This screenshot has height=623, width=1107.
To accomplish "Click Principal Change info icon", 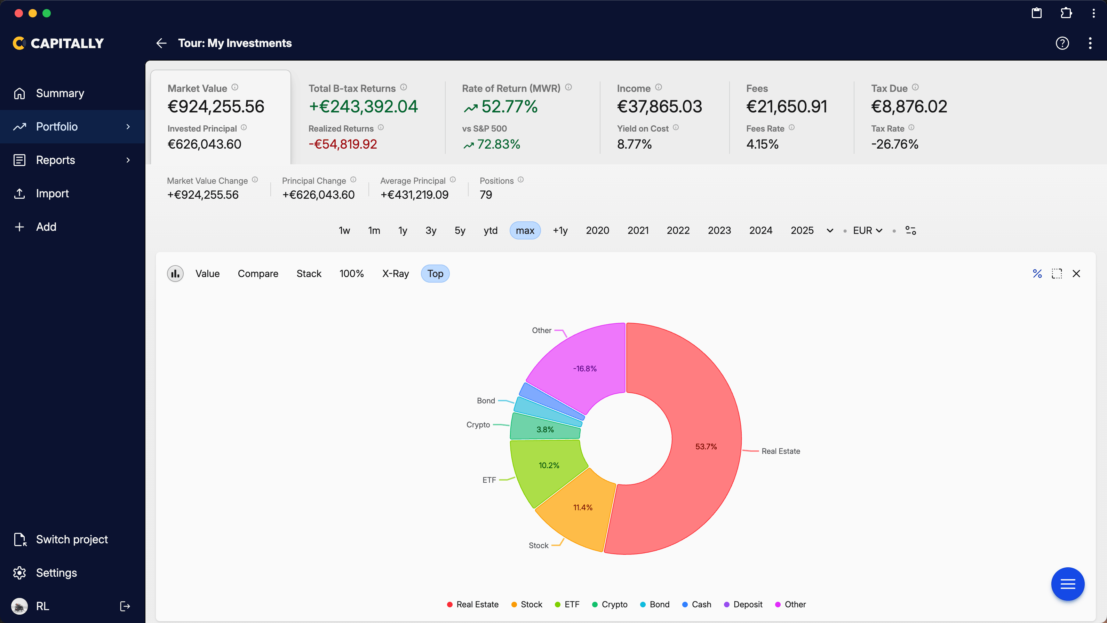I will click(353, 180).
